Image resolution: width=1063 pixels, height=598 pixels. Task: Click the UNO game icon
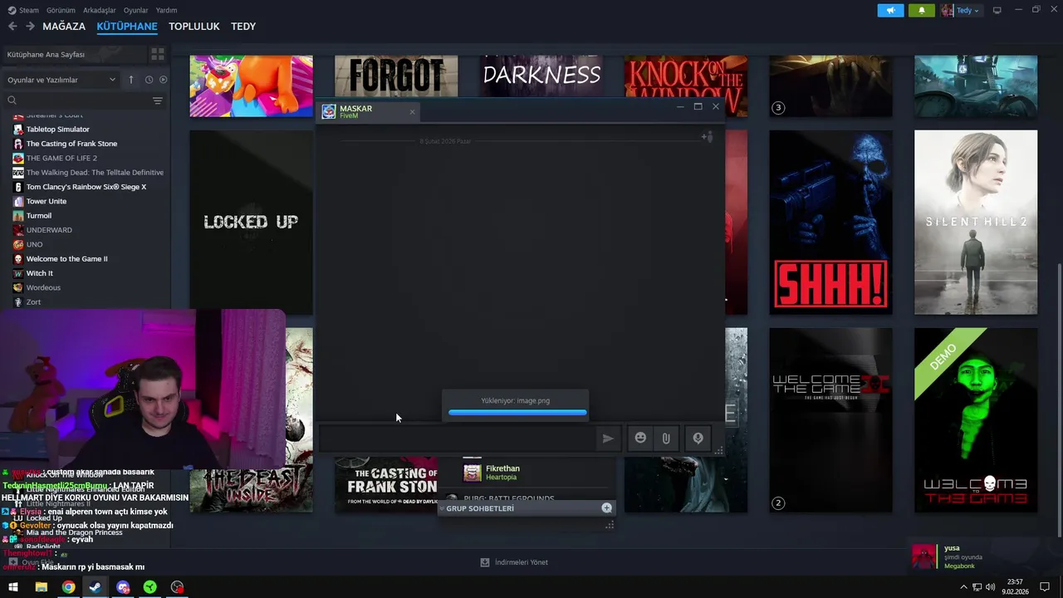pyautogui.click(x=18, y=244)
